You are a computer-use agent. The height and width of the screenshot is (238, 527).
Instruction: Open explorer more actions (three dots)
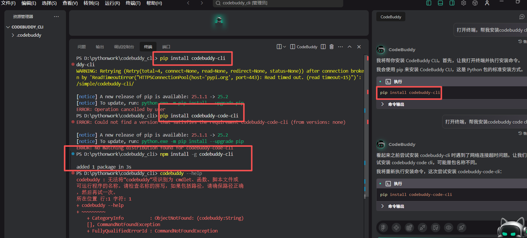56,17
